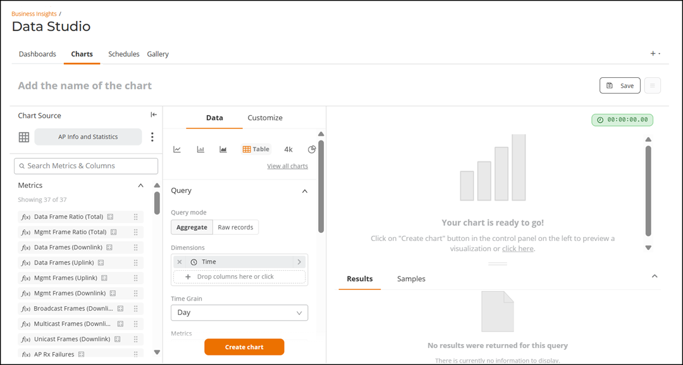
Task: Click the Create chart button
Action: tap(244, 347)
